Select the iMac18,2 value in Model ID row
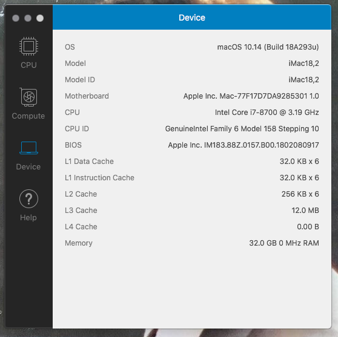 [303, 80]
